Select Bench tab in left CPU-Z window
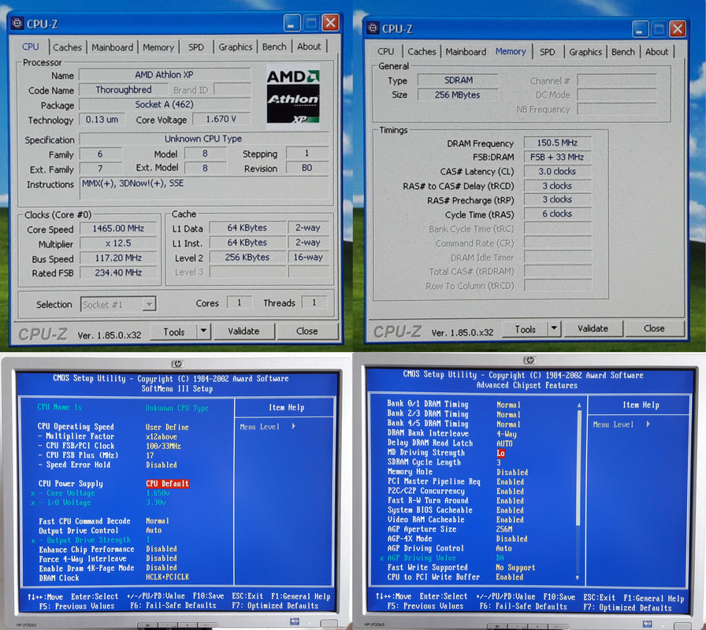706x630 pixels. coord(273,46)
